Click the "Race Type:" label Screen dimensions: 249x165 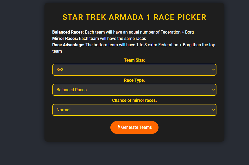pyautogui.click(x=134, y=80)
